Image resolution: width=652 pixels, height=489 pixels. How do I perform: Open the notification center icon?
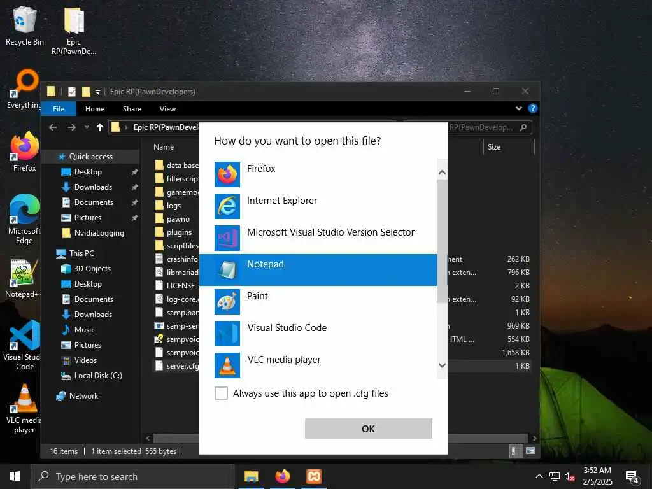632,478
